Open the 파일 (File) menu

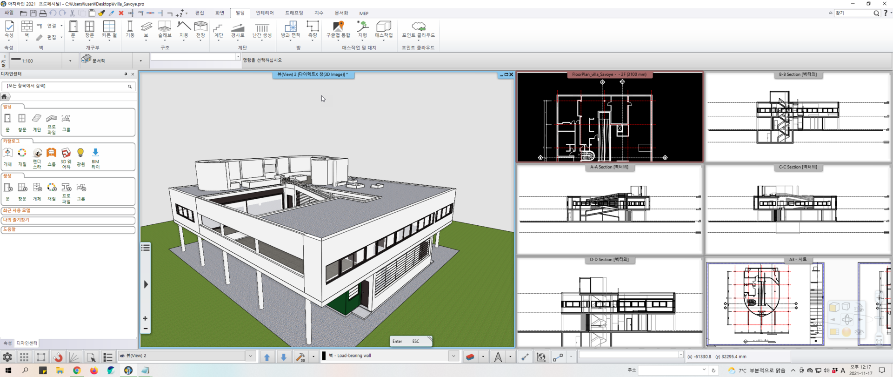tap(9, 13)
